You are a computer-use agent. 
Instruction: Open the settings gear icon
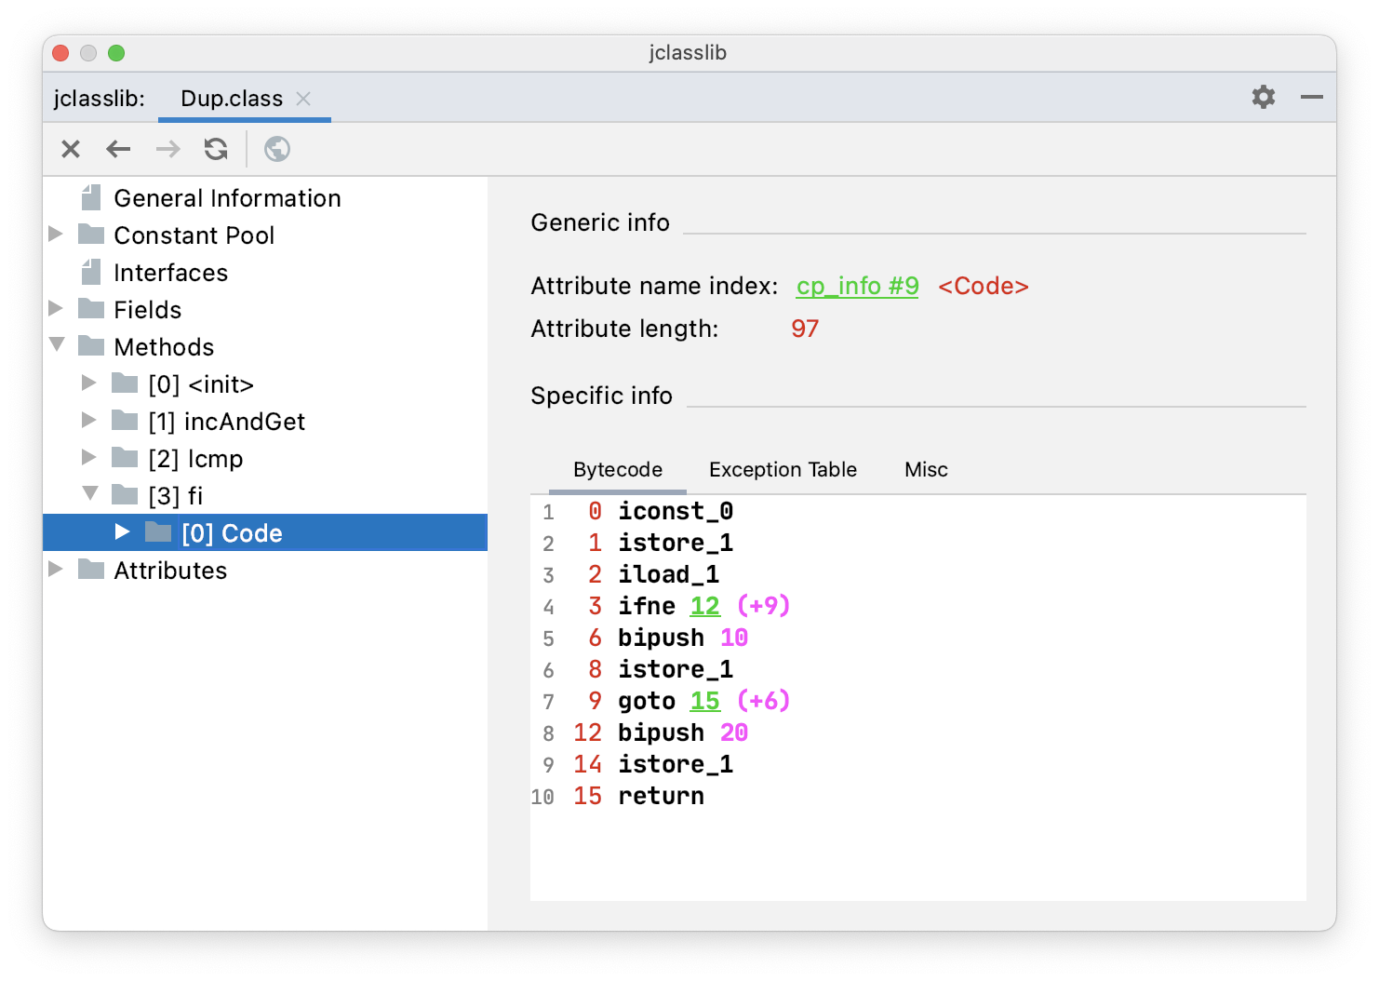1263,97
